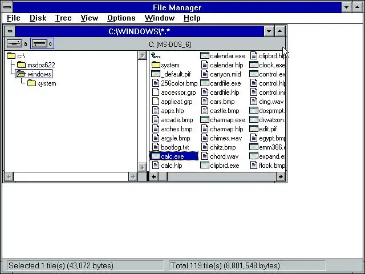The height and width of the screenshot is (274, 365).
Task: Click the c:\ root folder icon
Action: pos(11,56)
